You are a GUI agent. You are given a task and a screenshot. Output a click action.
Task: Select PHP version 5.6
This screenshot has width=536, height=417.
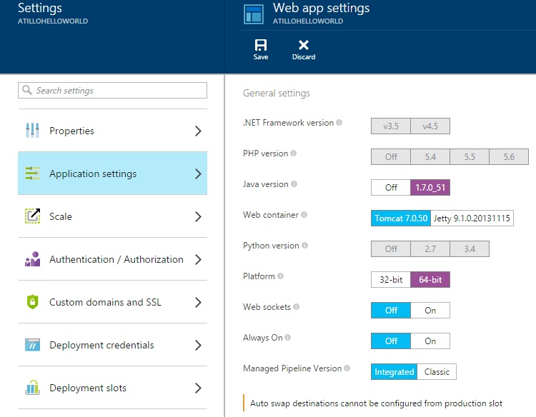click(509, 157)
